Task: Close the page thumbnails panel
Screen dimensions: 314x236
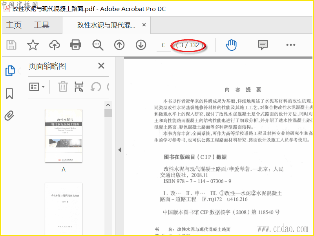Action: coord(101,66)
